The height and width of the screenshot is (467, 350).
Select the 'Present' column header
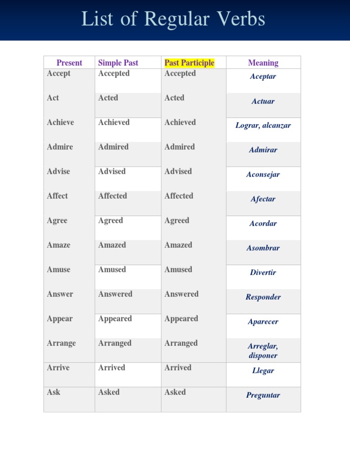tap(69, 63)
